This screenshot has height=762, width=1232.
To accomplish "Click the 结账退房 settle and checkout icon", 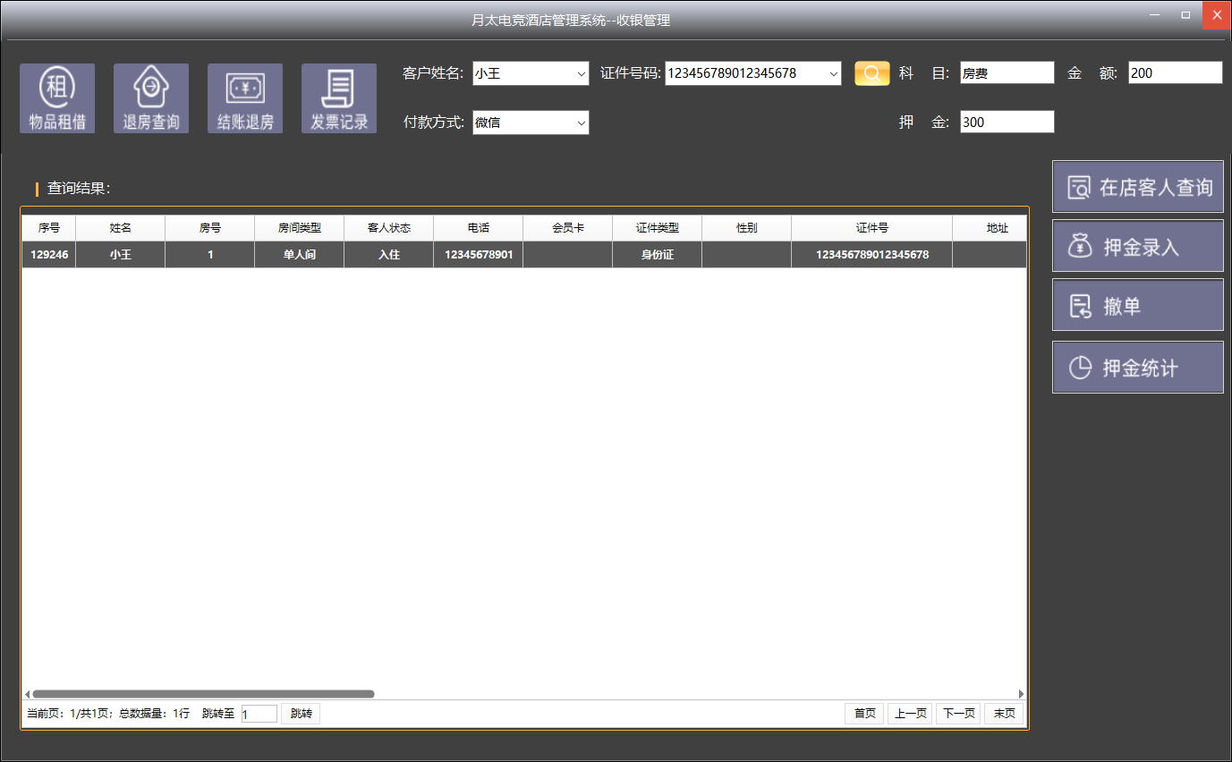I will pyautogui.click(x=245, y=98).
